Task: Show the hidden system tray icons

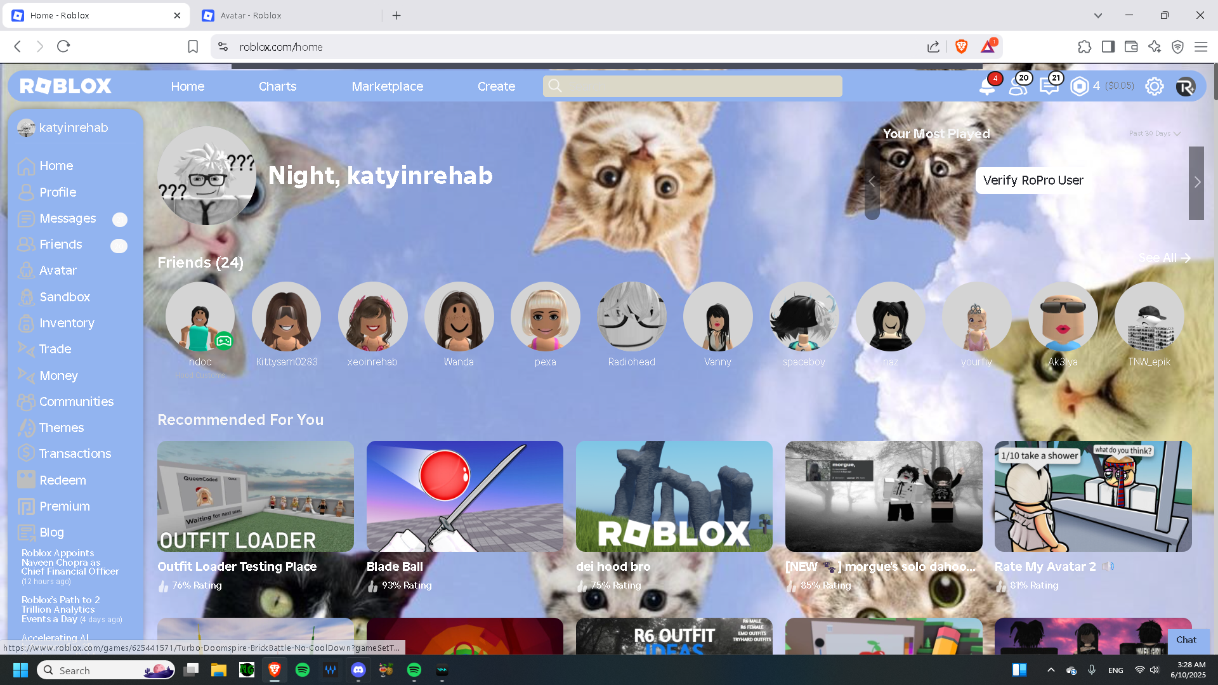Action: [x=1051, y=670]
